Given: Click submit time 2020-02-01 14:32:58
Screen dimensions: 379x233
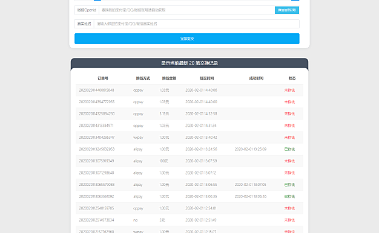Looking at the screenshot, I should point(201,113).
